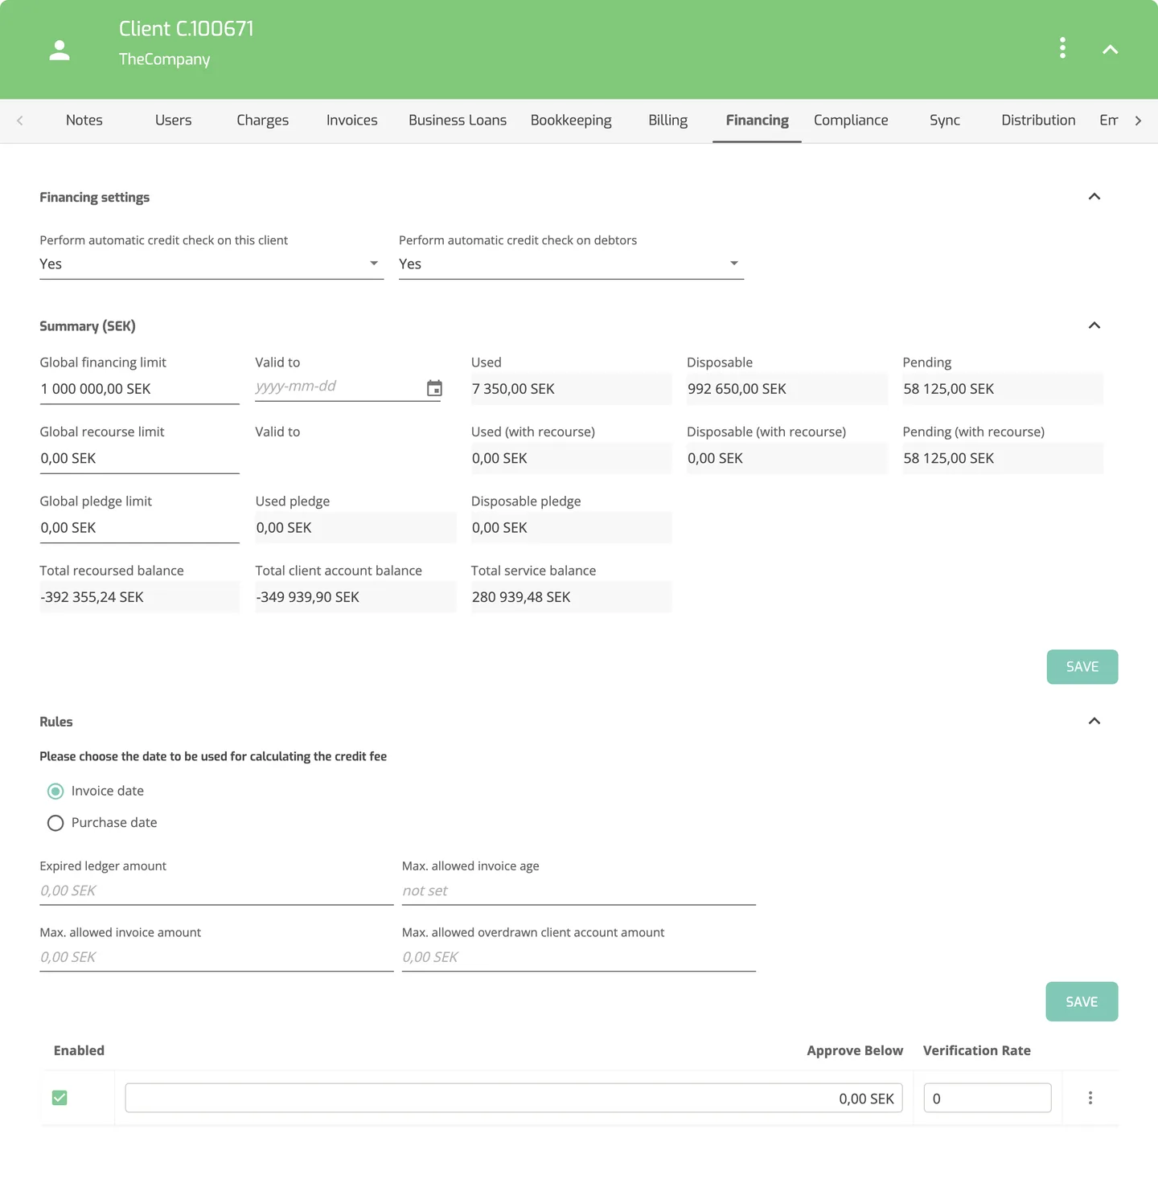Edit the Global pledge limit field
Viewport: 1158px width, 1195px height.
click(x=139, y=528)
